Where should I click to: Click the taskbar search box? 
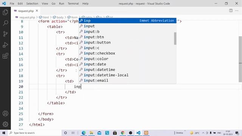35,133
